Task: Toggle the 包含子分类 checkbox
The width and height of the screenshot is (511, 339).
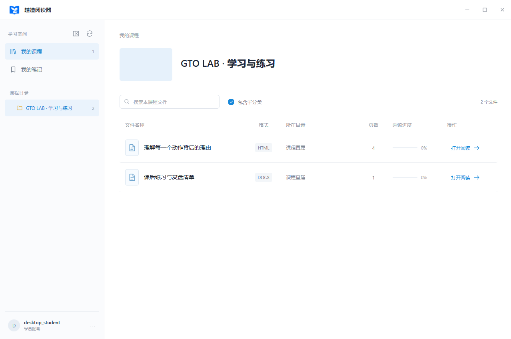Action: coord(231,102)
